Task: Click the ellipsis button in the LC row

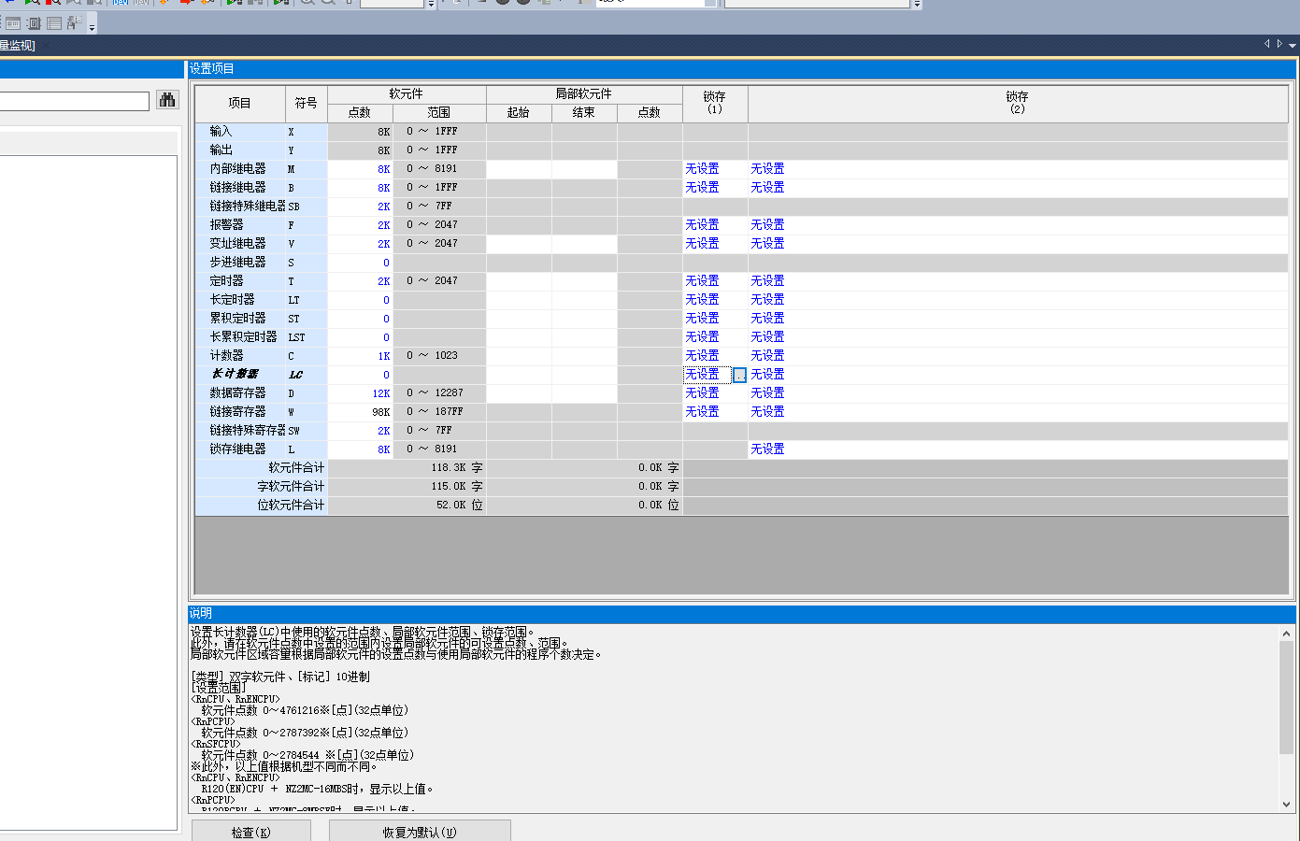Action: pos(739,375)
